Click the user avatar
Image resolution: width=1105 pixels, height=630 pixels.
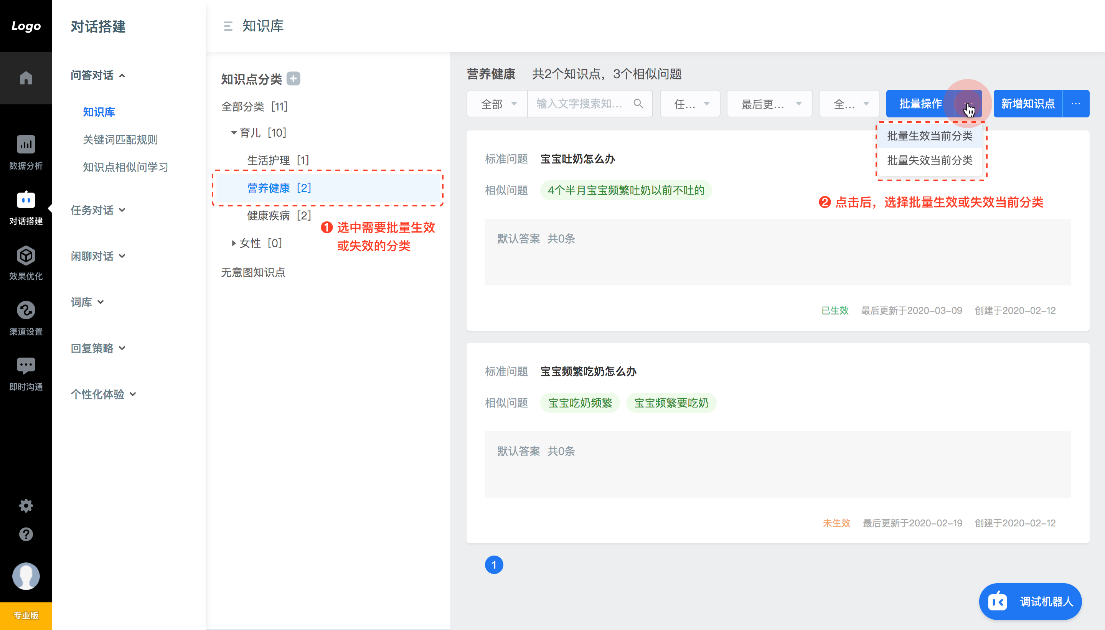tap(26, 576)
